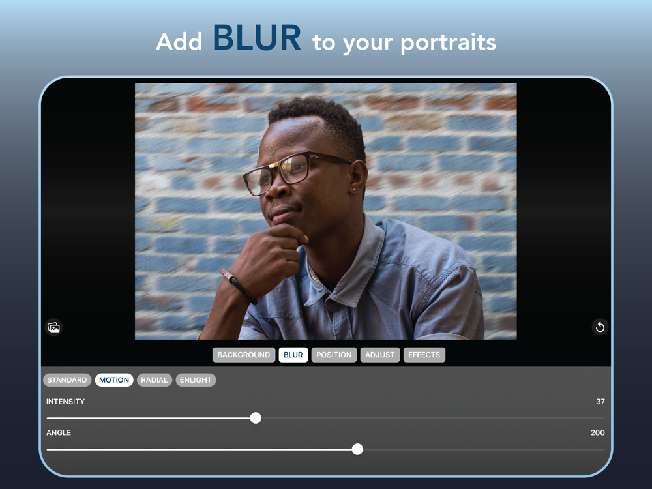Choose STANDARD blur type
Image resolution: width=652 pixels, height=489 pixels.
click(67, 380)
